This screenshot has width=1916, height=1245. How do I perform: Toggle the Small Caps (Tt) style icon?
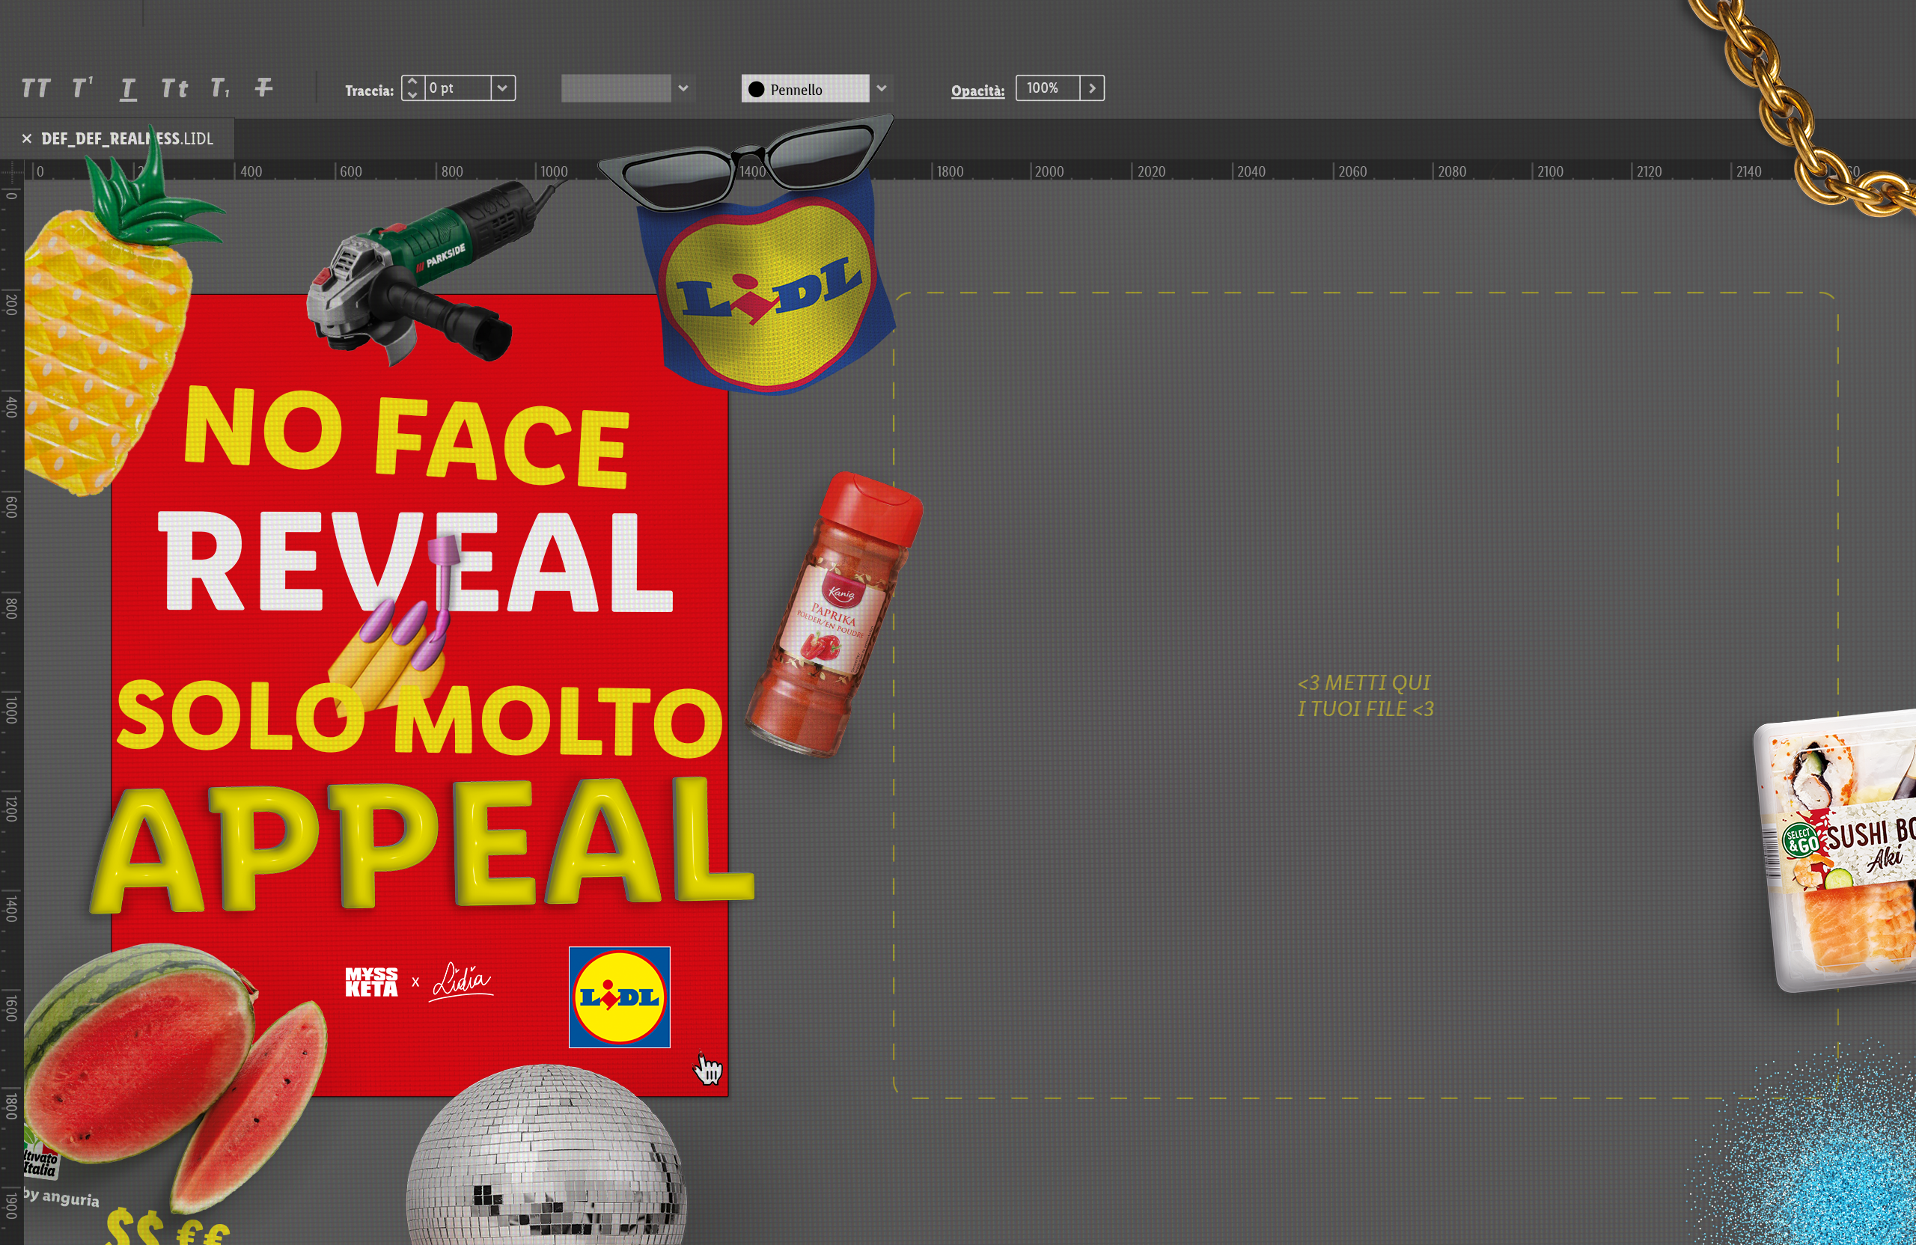174,88
